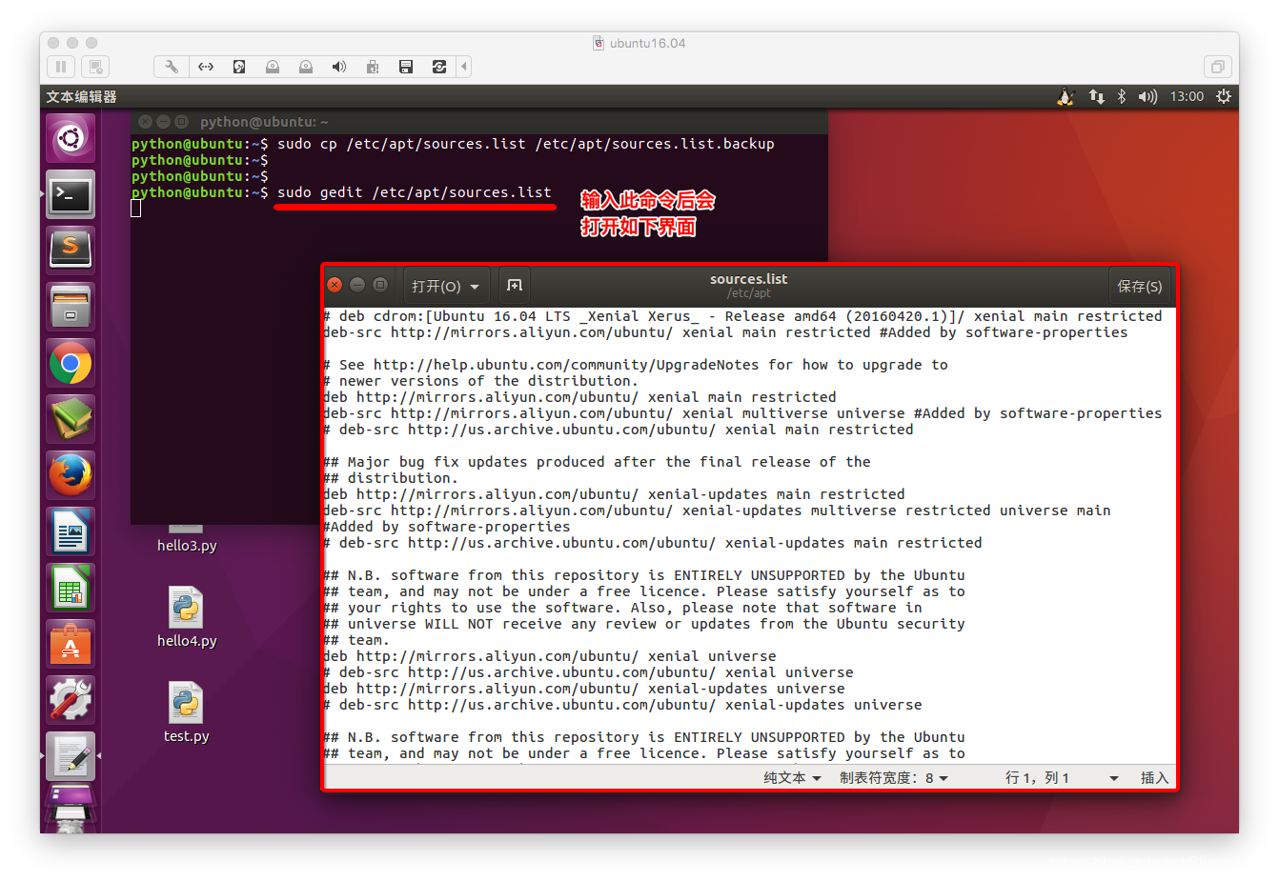Screen dimensions: 1279x881
Task: Open VM settings with the wrench icon
Action: tap(172, 67)
